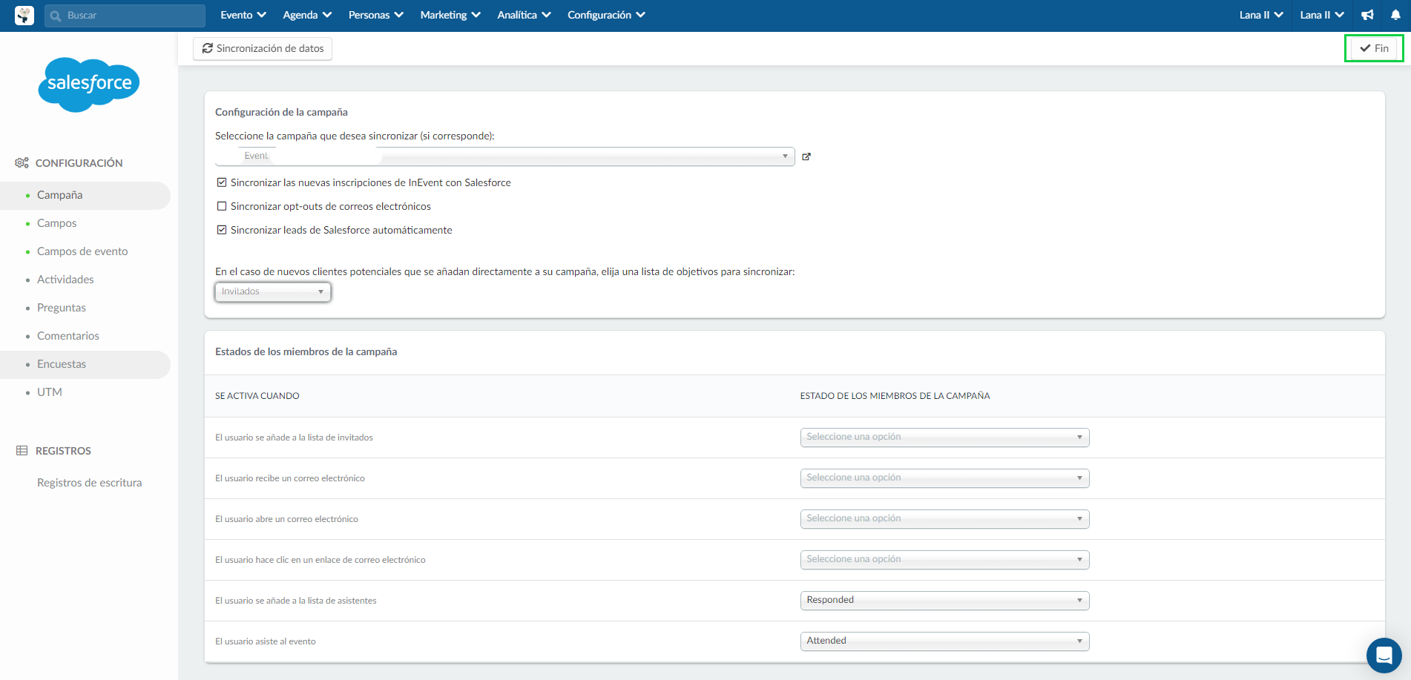The height and width of the screenshot is (680, 1411).
Task: Open the Attended status dropdown
Action: point(944,641)
